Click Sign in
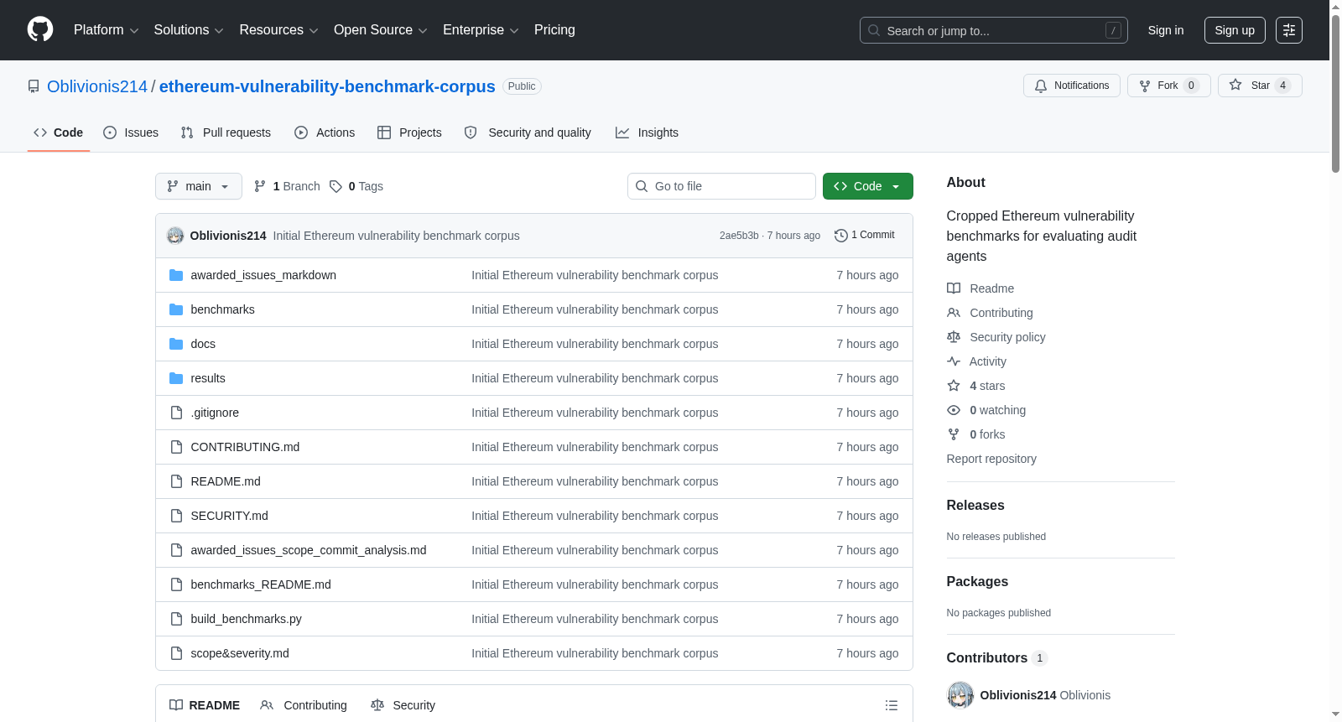The width and height of the screenshot is (1342, 722). pos(1166,30)
